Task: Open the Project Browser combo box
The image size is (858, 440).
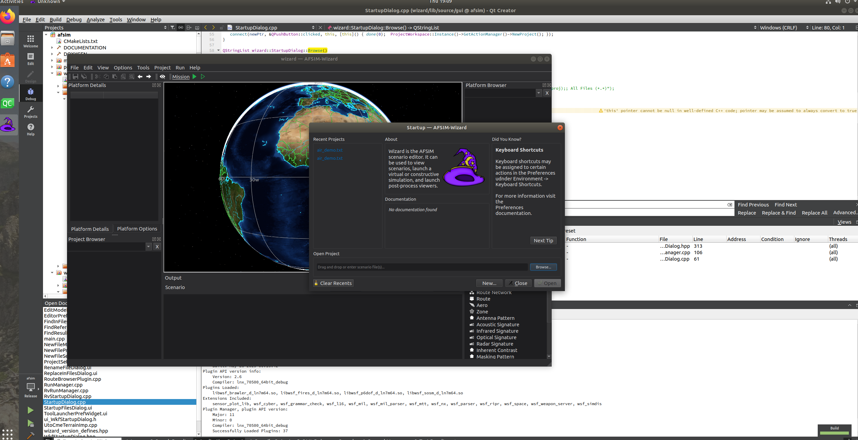Action: click(148, 246)
